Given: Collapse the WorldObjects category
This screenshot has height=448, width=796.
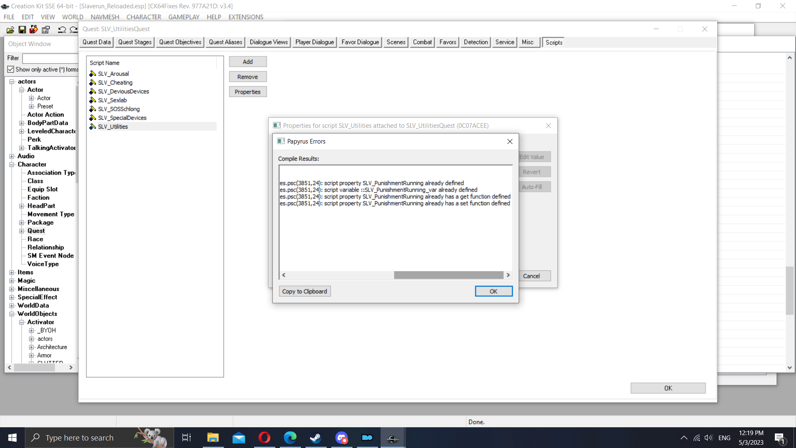Looking at the screenshot, I should point(12,314).
